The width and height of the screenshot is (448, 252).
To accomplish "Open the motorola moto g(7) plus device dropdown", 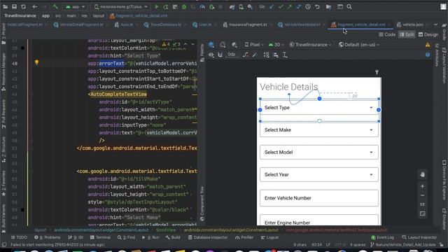I will pos(121,6).
